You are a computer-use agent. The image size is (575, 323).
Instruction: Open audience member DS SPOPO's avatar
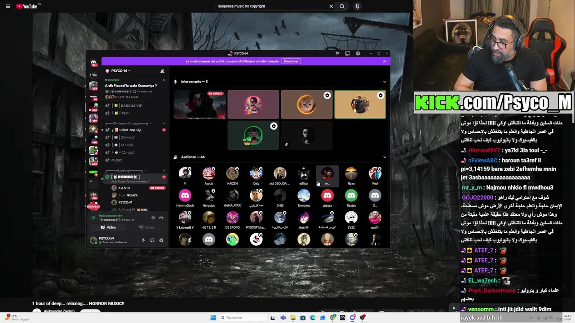(232, 218)
